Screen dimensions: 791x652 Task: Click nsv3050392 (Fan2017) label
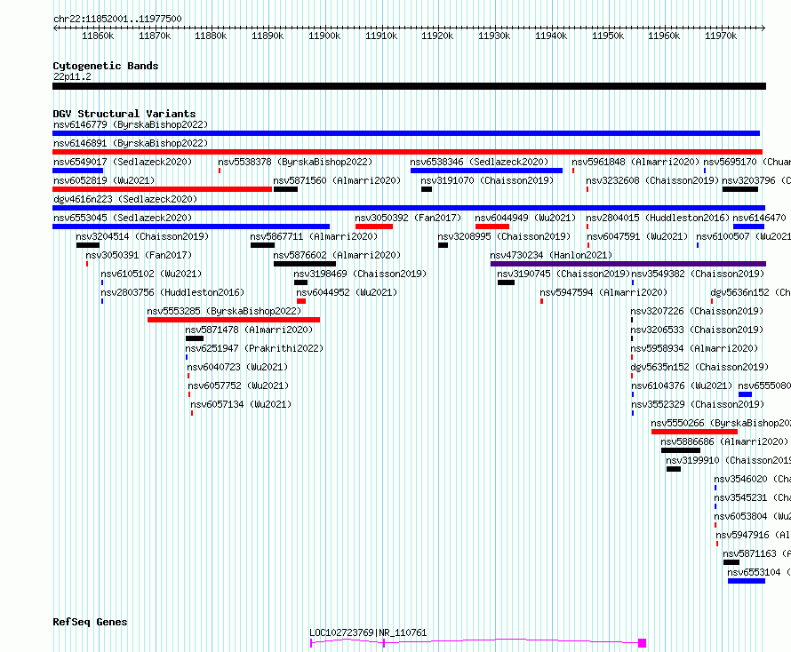click(408, 218)
